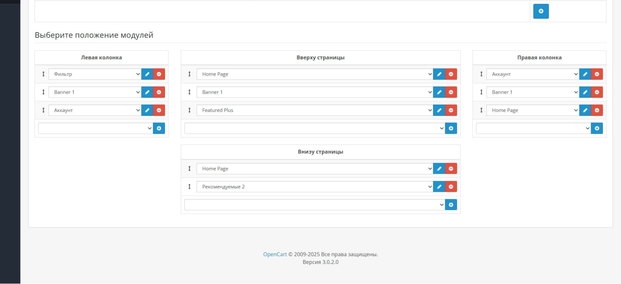Add module to Левая колонка

click(x=159, y=128)
